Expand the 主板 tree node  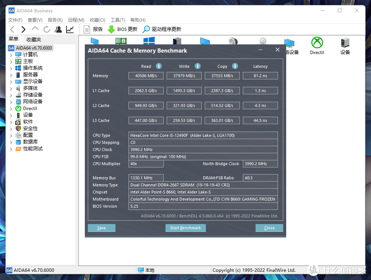[11, 62]
